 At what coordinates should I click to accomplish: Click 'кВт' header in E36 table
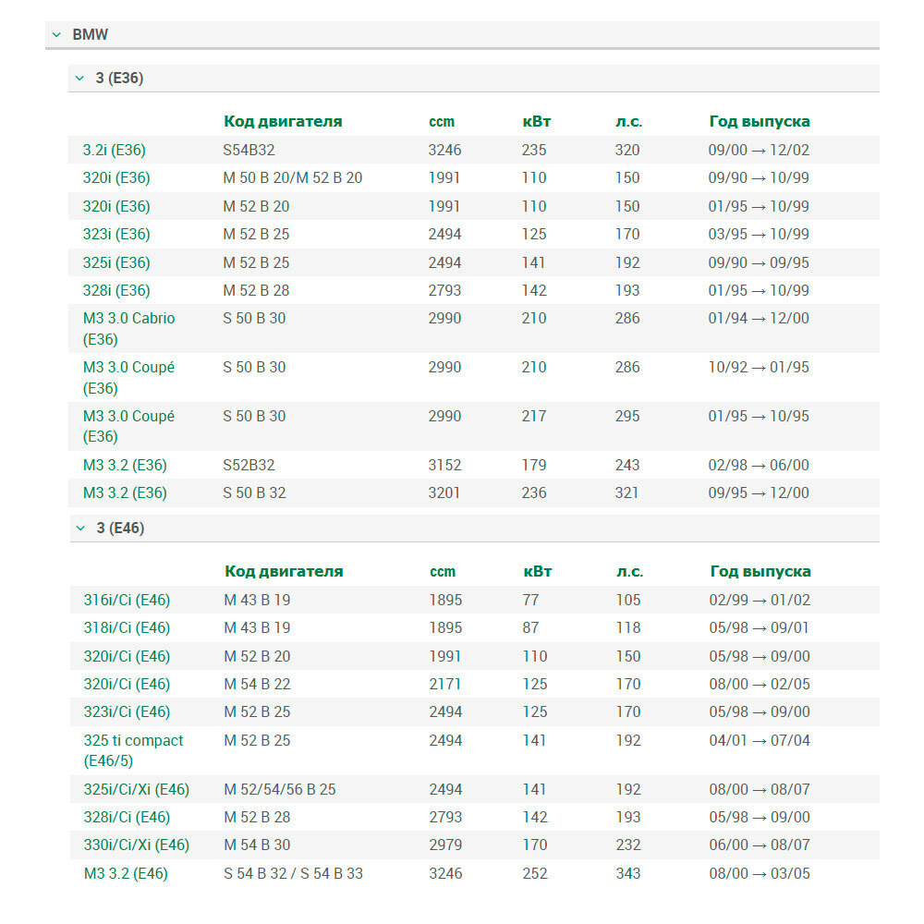click(537, 122)
